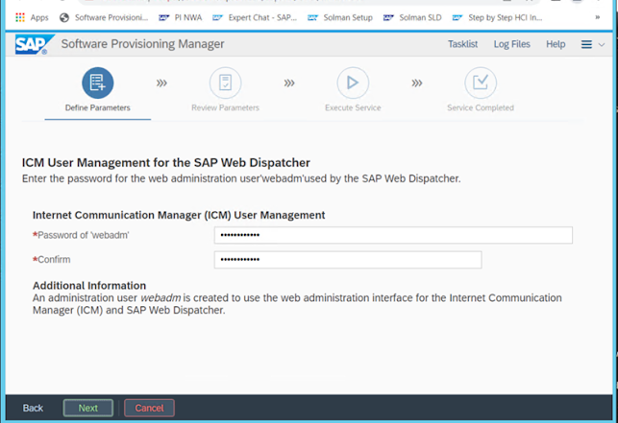Select the Review Parameters step icon
Screen dimensions: 618x423
226,83
